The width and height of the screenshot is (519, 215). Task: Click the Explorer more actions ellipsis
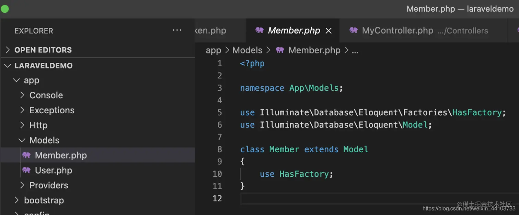(x=177, y=30)
